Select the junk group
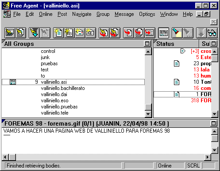 pyautogui.click(x=45, y=57)
